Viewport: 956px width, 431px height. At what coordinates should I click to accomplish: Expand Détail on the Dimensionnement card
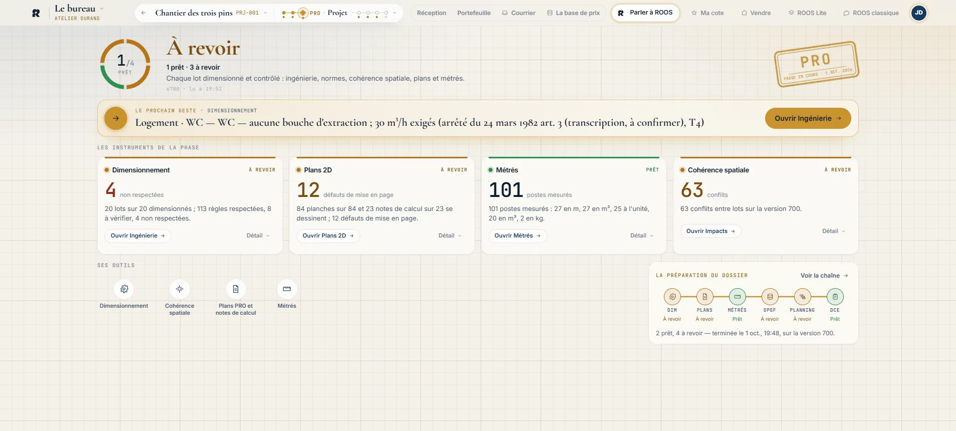pos(258,236)
